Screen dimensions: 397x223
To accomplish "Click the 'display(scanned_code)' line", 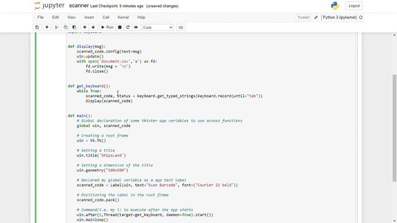I will (x=109, y=101).
